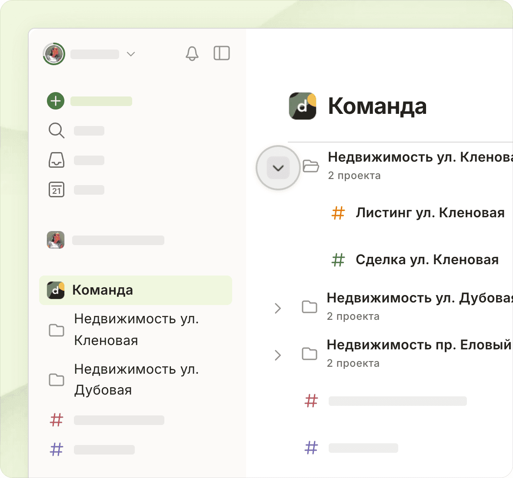Open the calendar icon showing 21
Viewport: 513px width, 478px height.
(x=56, y=189)
